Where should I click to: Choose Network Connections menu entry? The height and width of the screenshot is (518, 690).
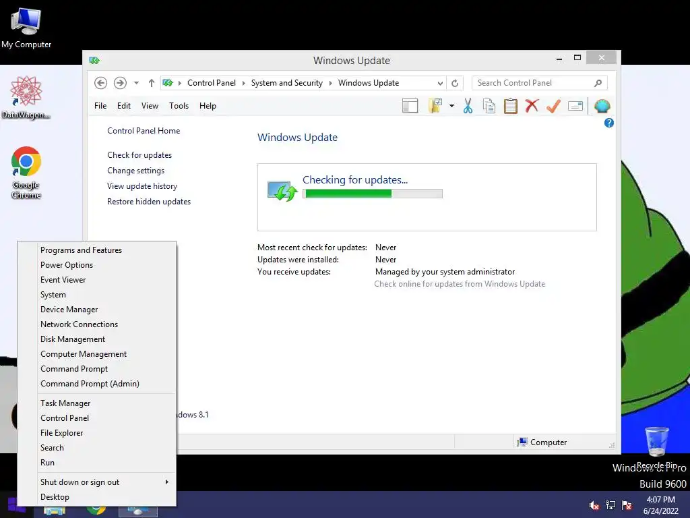[80, 324]
